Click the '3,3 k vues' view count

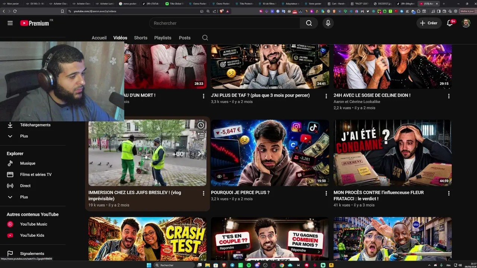219,102
